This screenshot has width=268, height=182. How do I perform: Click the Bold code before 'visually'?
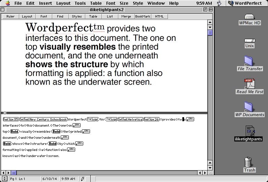[15, 131]
